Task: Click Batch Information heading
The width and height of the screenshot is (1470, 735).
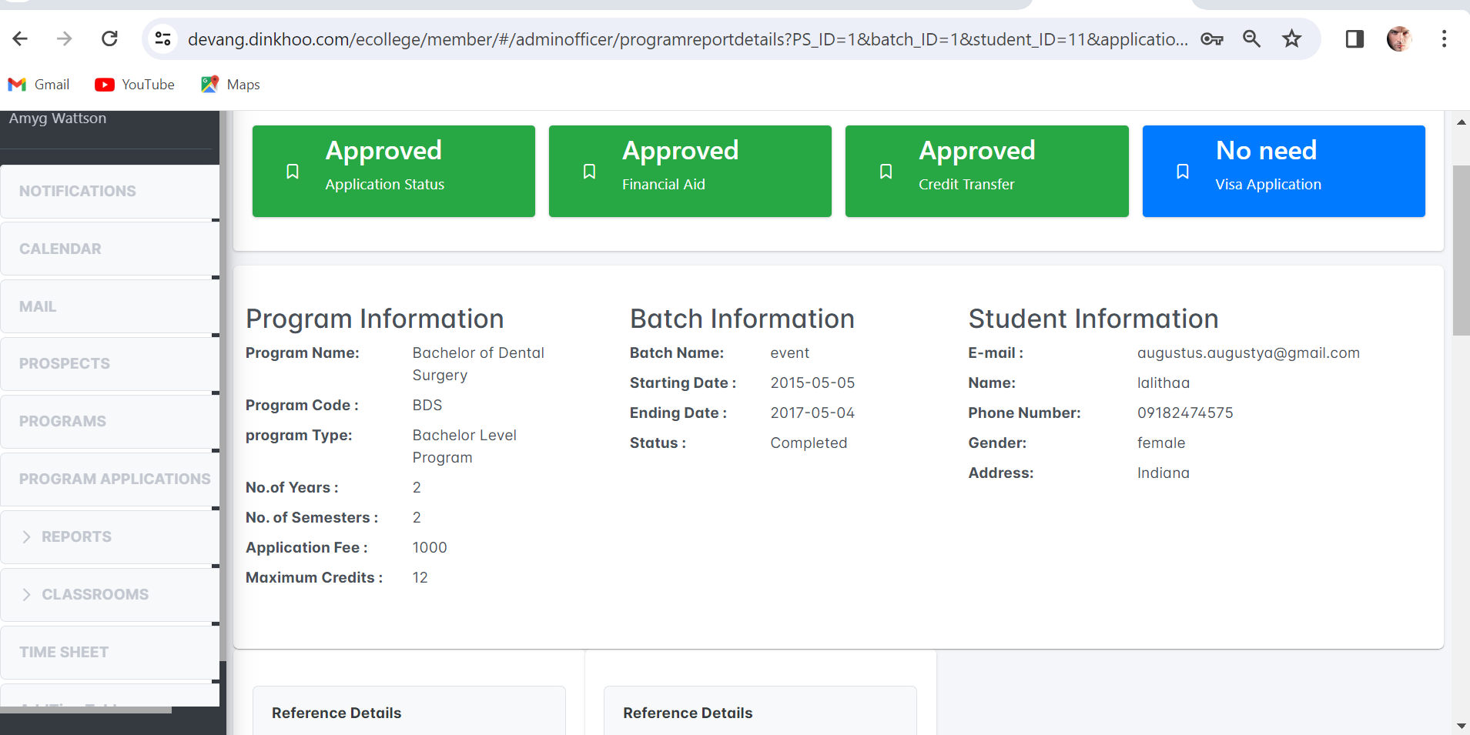Action: click(x=742, y=319)
